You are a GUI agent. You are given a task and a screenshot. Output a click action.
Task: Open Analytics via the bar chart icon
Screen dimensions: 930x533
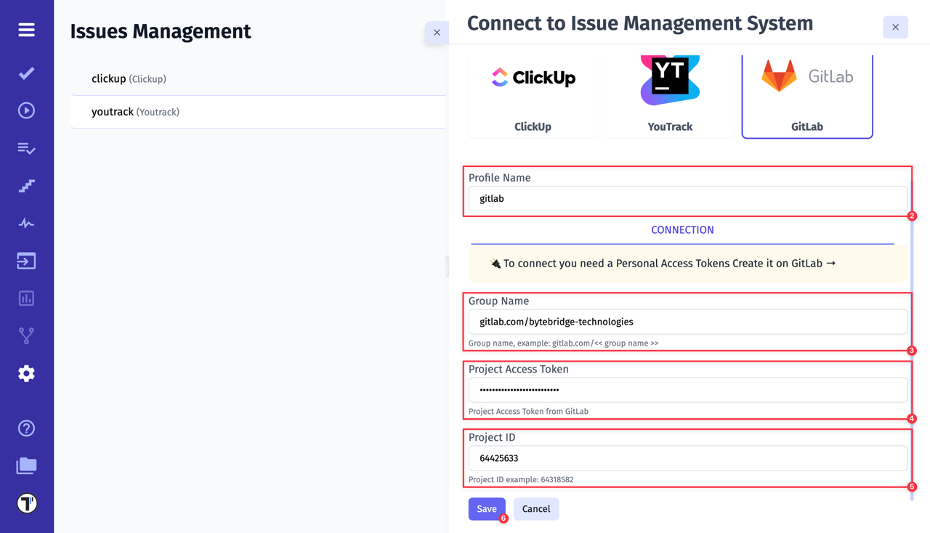pos(26,298)
